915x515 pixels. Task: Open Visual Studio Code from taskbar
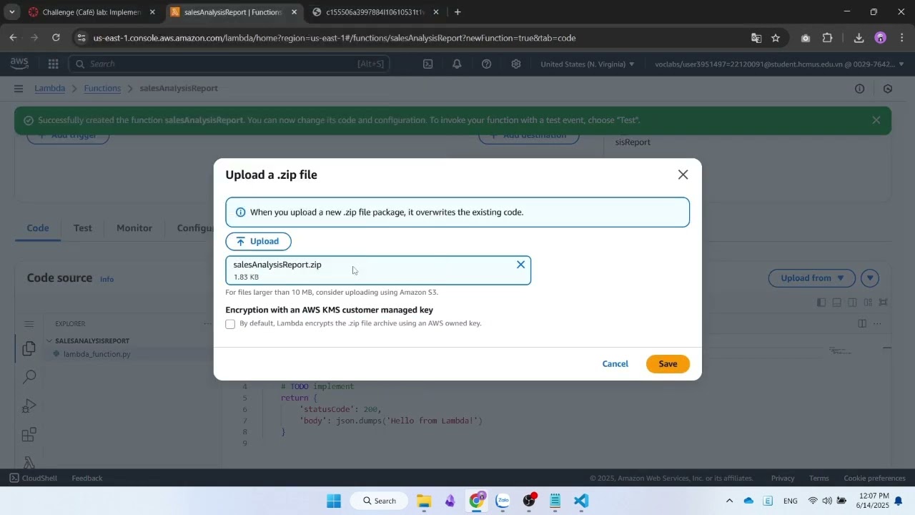pos(581,501)
